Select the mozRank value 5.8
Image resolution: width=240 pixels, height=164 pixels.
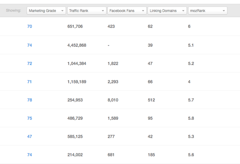point(191,118)
